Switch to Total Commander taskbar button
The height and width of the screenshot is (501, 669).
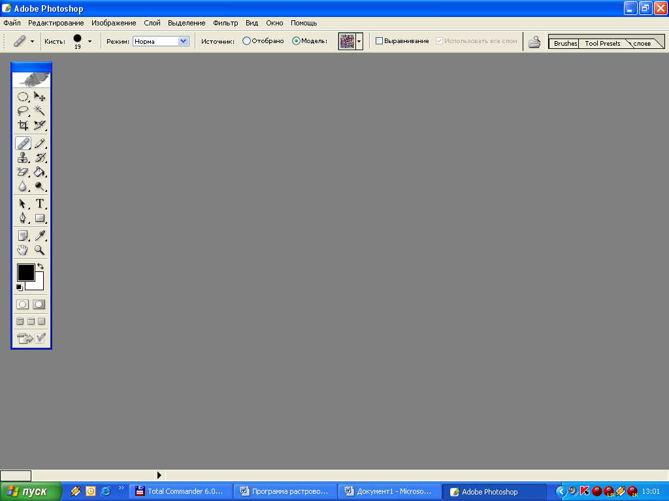pyautogui.click(x=180, y=492)
